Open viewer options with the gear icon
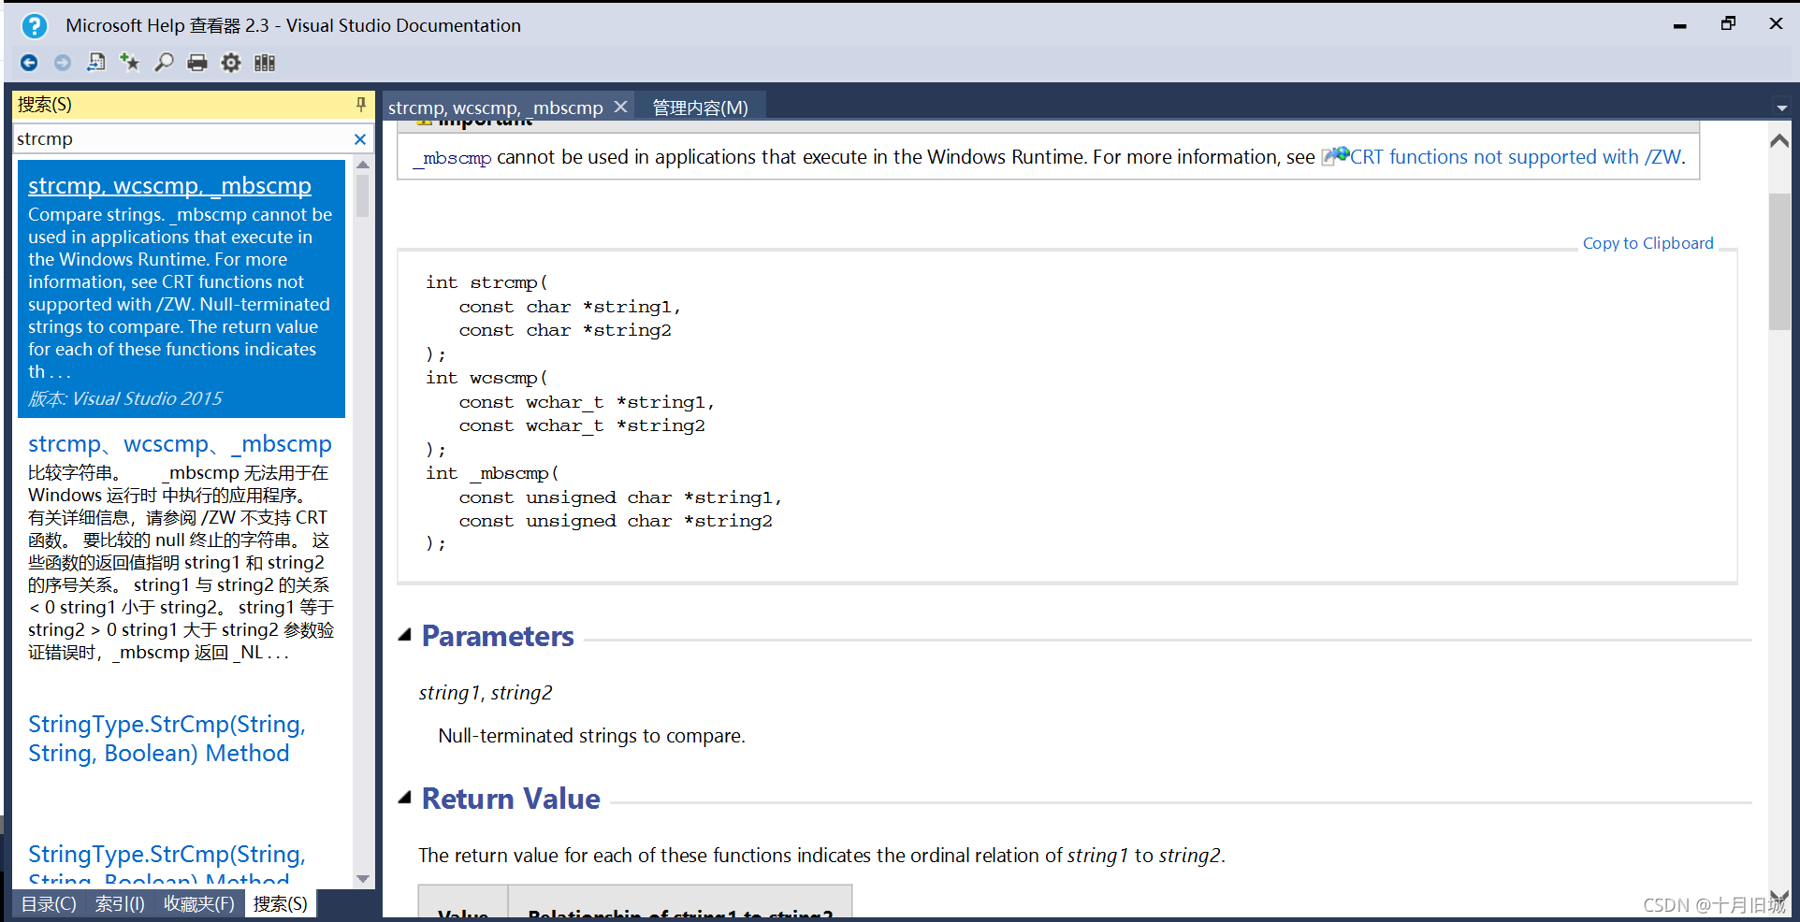The height and width of the screenshot is (922, 1800). (x=231, y=63)
